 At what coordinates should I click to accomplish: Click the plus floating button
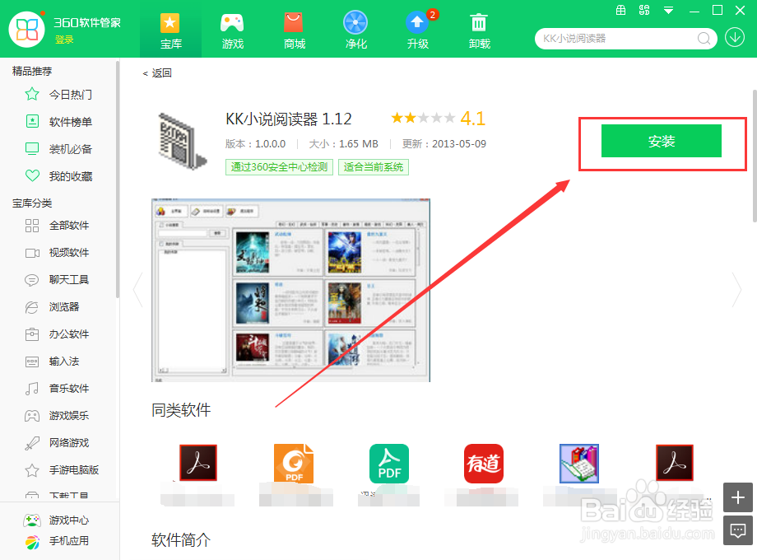(738, 497)
